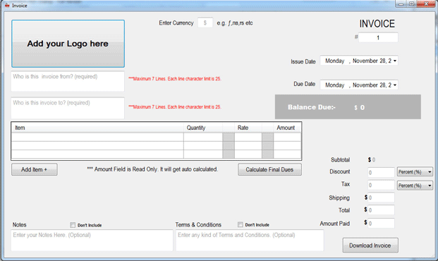Open the Issue Date dropdown arrow

pos(395,61)
